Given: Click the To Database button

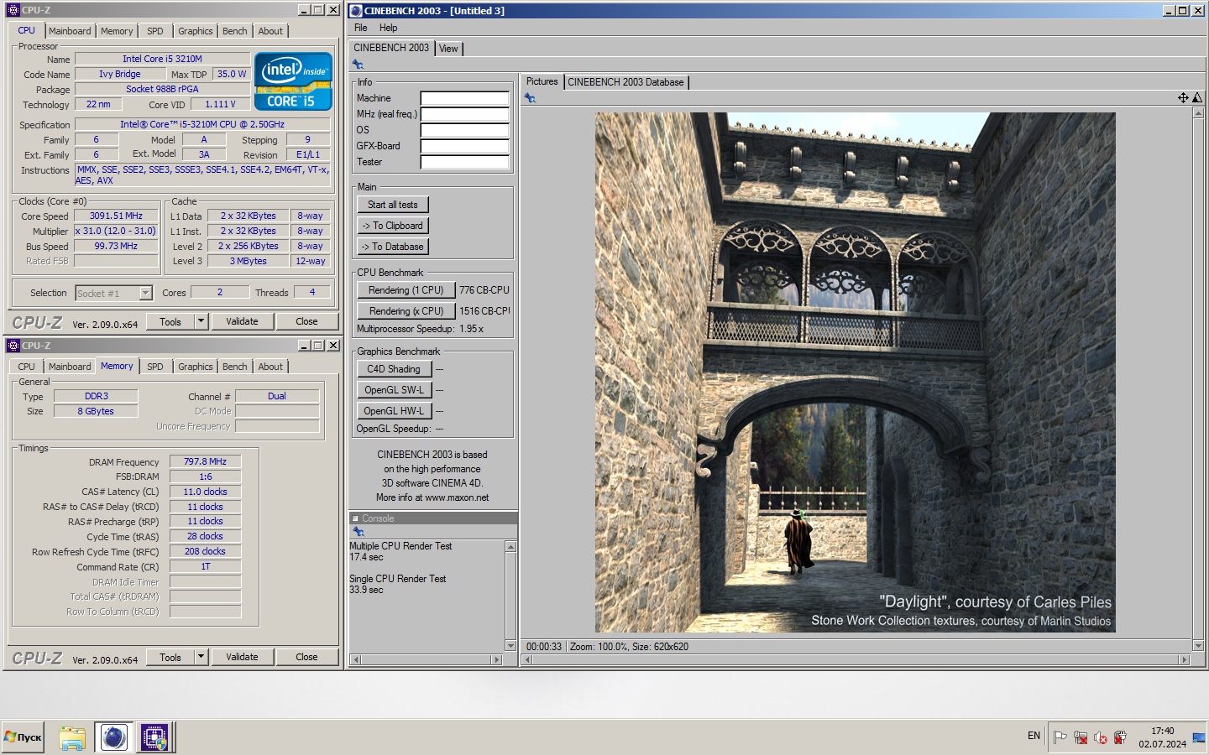Looking at the screenshot, I should (x=393, y=247).
